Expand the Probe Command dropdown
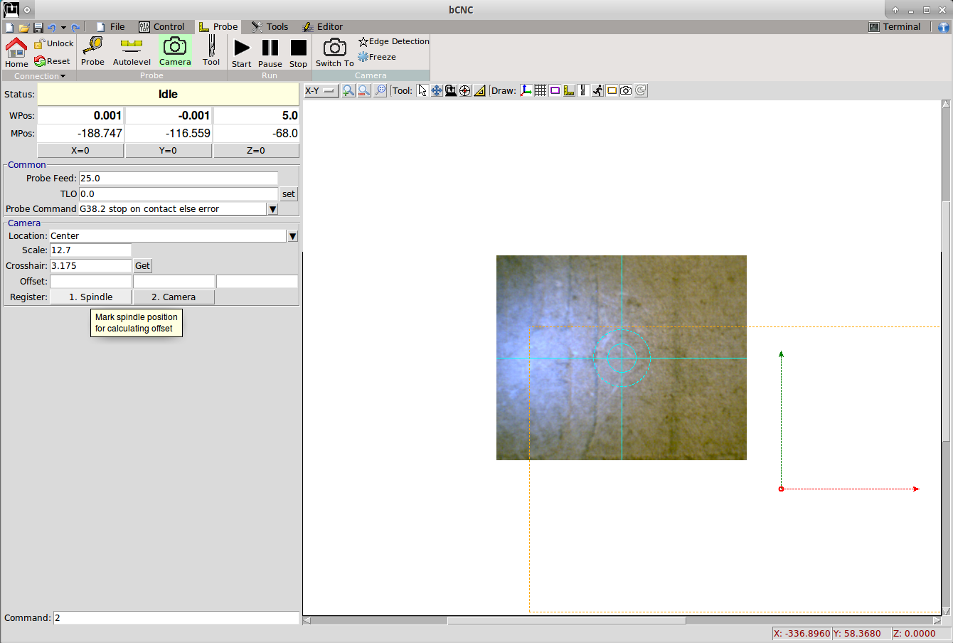Screen dimensions: 953x643 click(x=272, y=209)
